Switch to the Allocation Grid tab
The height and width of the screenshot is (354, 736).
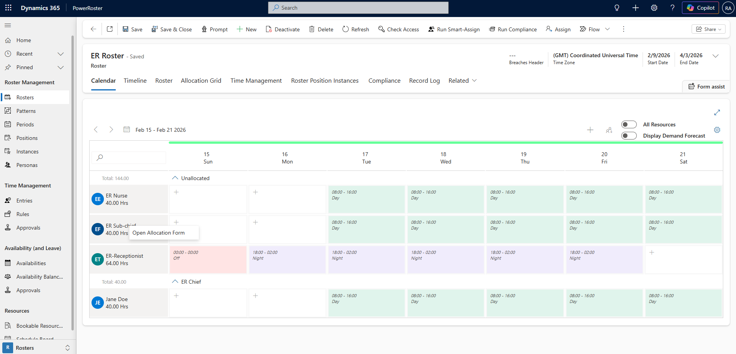(201, 80)
